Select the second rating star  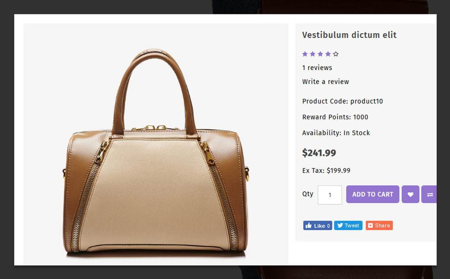point(313,54)
